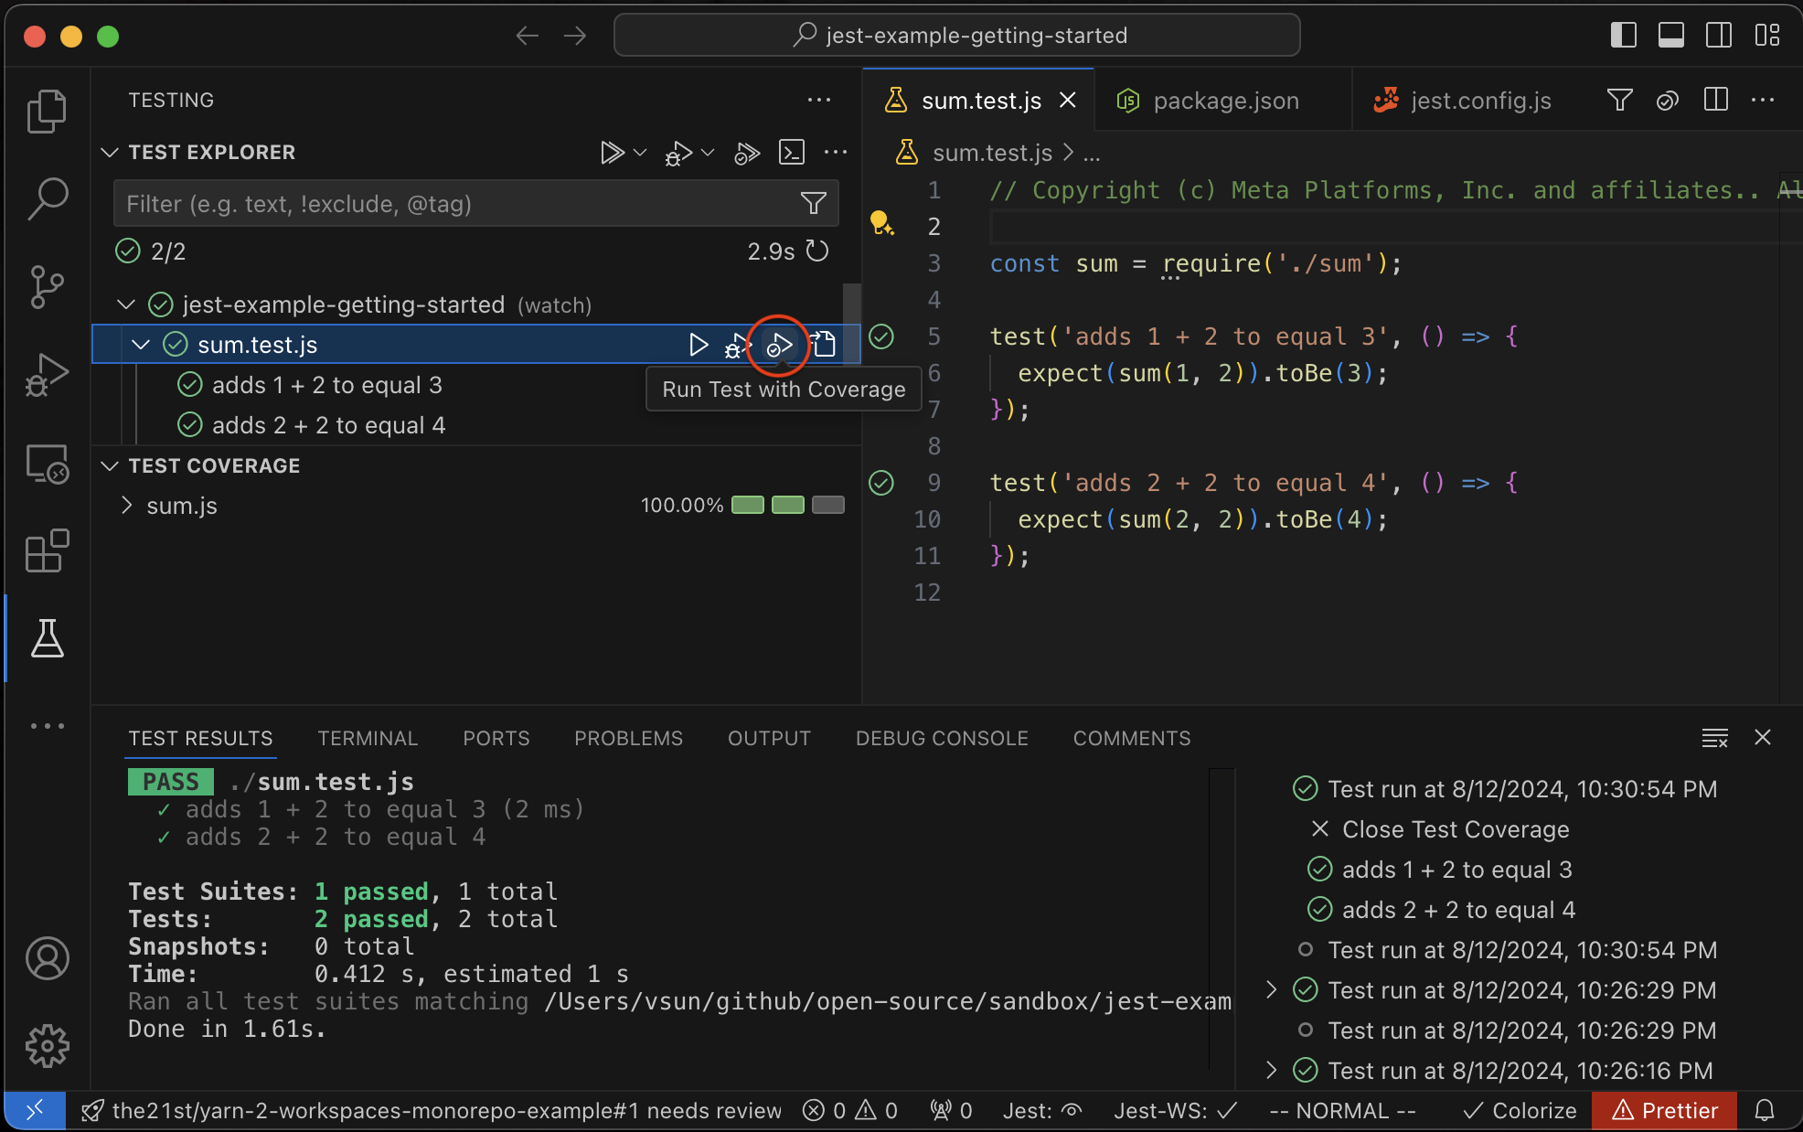
Task: Toggle the primary side bar layout icon
Action: pyautogui.click(x=1623, y=36)
